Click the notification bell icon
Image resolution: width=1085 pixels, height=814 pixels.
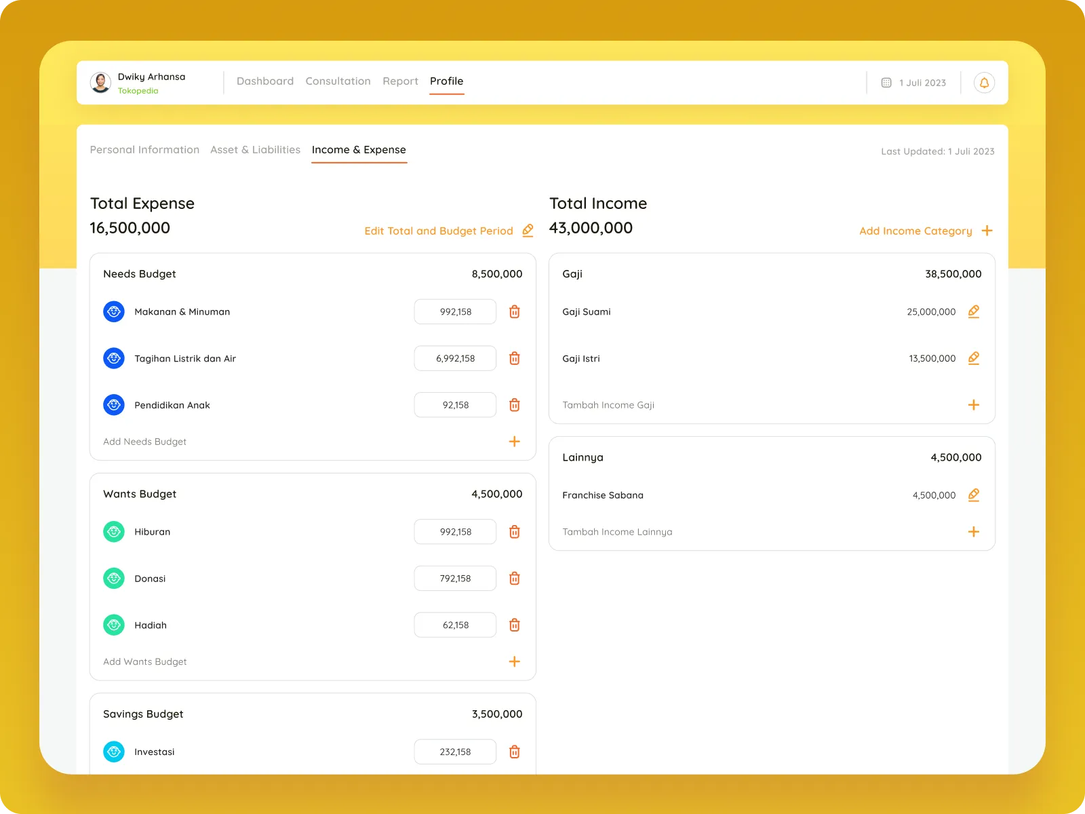984,83
